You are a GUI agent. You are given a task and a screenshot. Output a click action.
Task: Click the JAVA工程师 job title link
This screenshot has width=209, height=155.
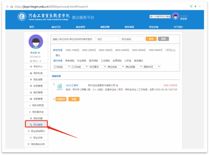[x=72, y=85]
